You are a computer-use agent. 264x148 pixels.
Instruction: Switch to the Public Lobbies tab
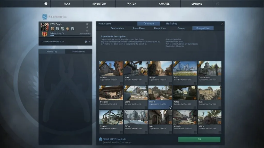pos(78,52)
